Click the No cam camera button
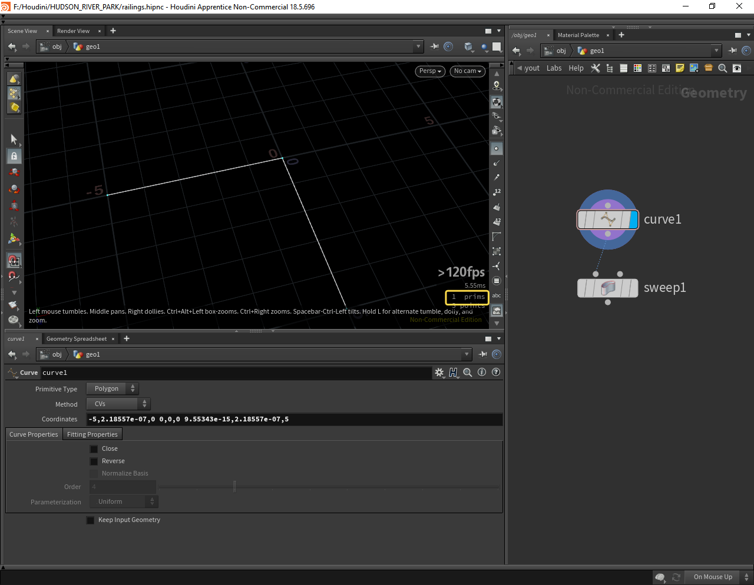Image resolution: width=754 pixels, height=585 pixels. (x=468, y=71)
